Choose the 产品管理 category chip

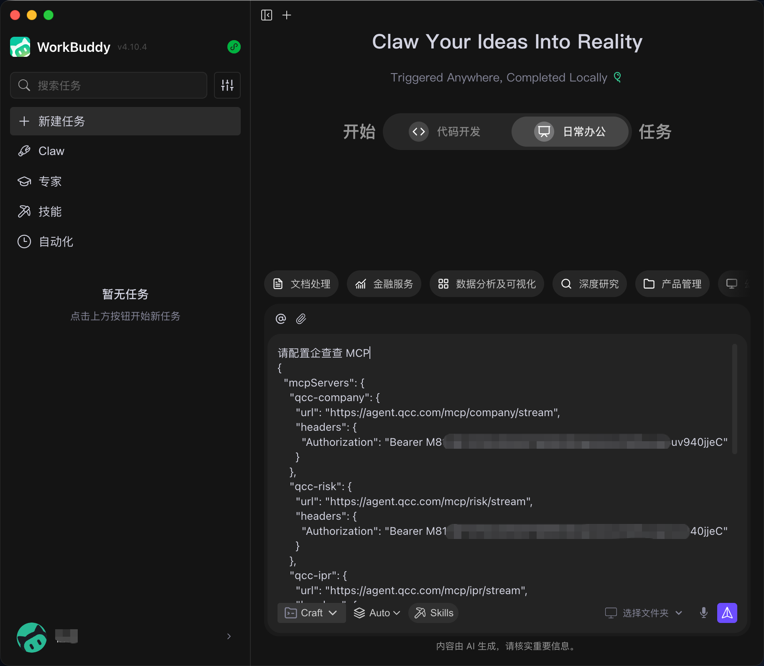pos(672,284)
